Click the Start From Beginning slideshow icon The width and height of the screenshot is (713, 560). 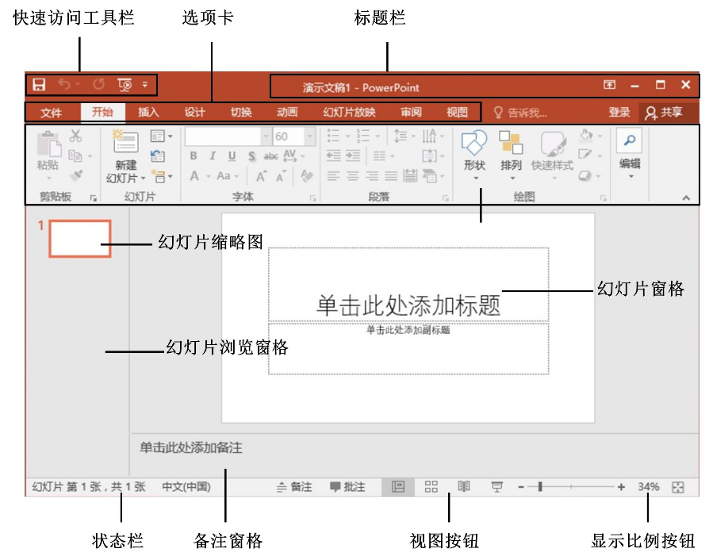point(124,84)
